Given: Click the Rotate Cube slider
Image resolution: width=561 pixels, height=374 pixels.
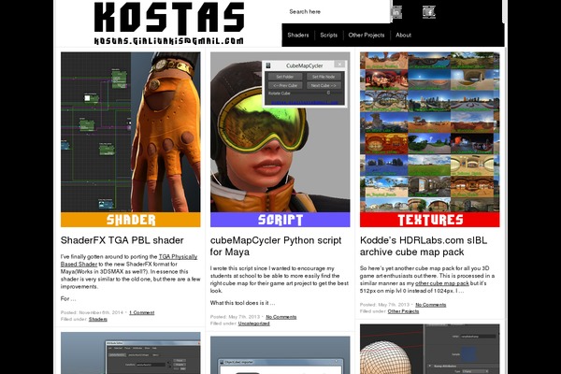Looking at the screenshot, I should click(328, 93).
